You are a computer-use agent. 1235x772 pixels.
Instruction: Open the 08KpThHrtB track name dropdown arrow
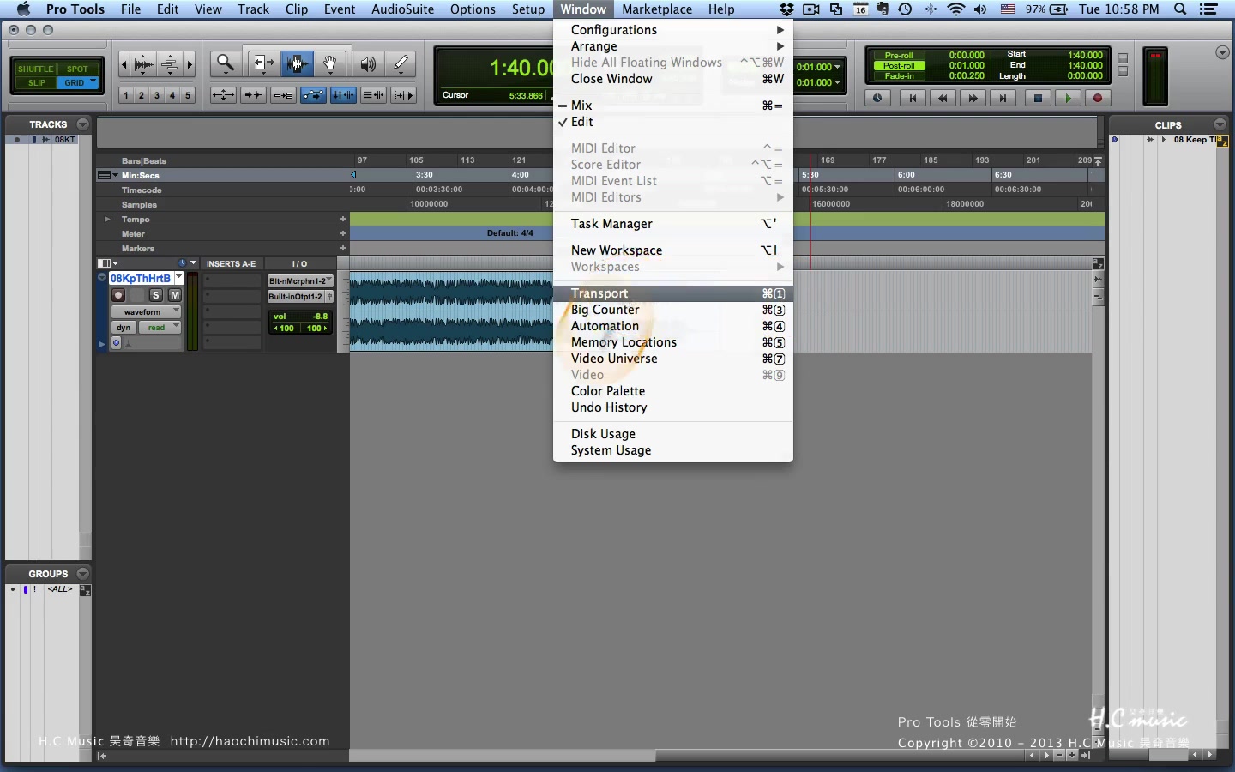[178, 278]
